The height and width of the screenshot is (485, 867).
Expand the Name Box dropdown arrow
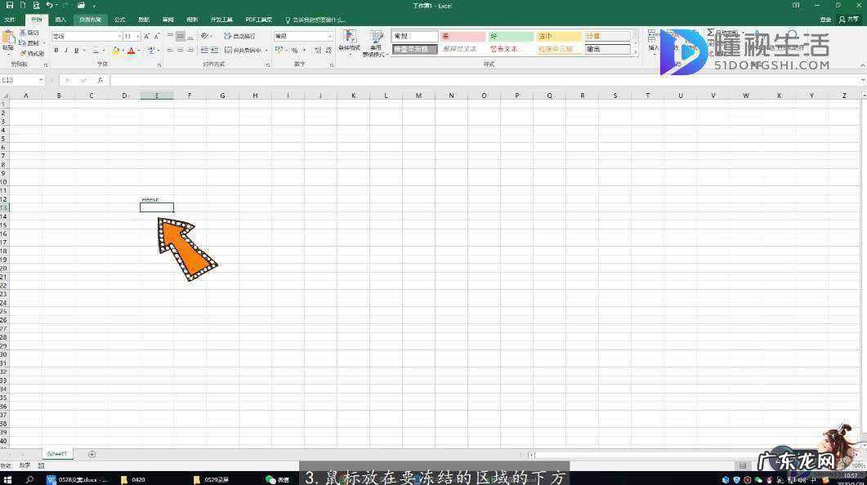click(x=41, y=80)
